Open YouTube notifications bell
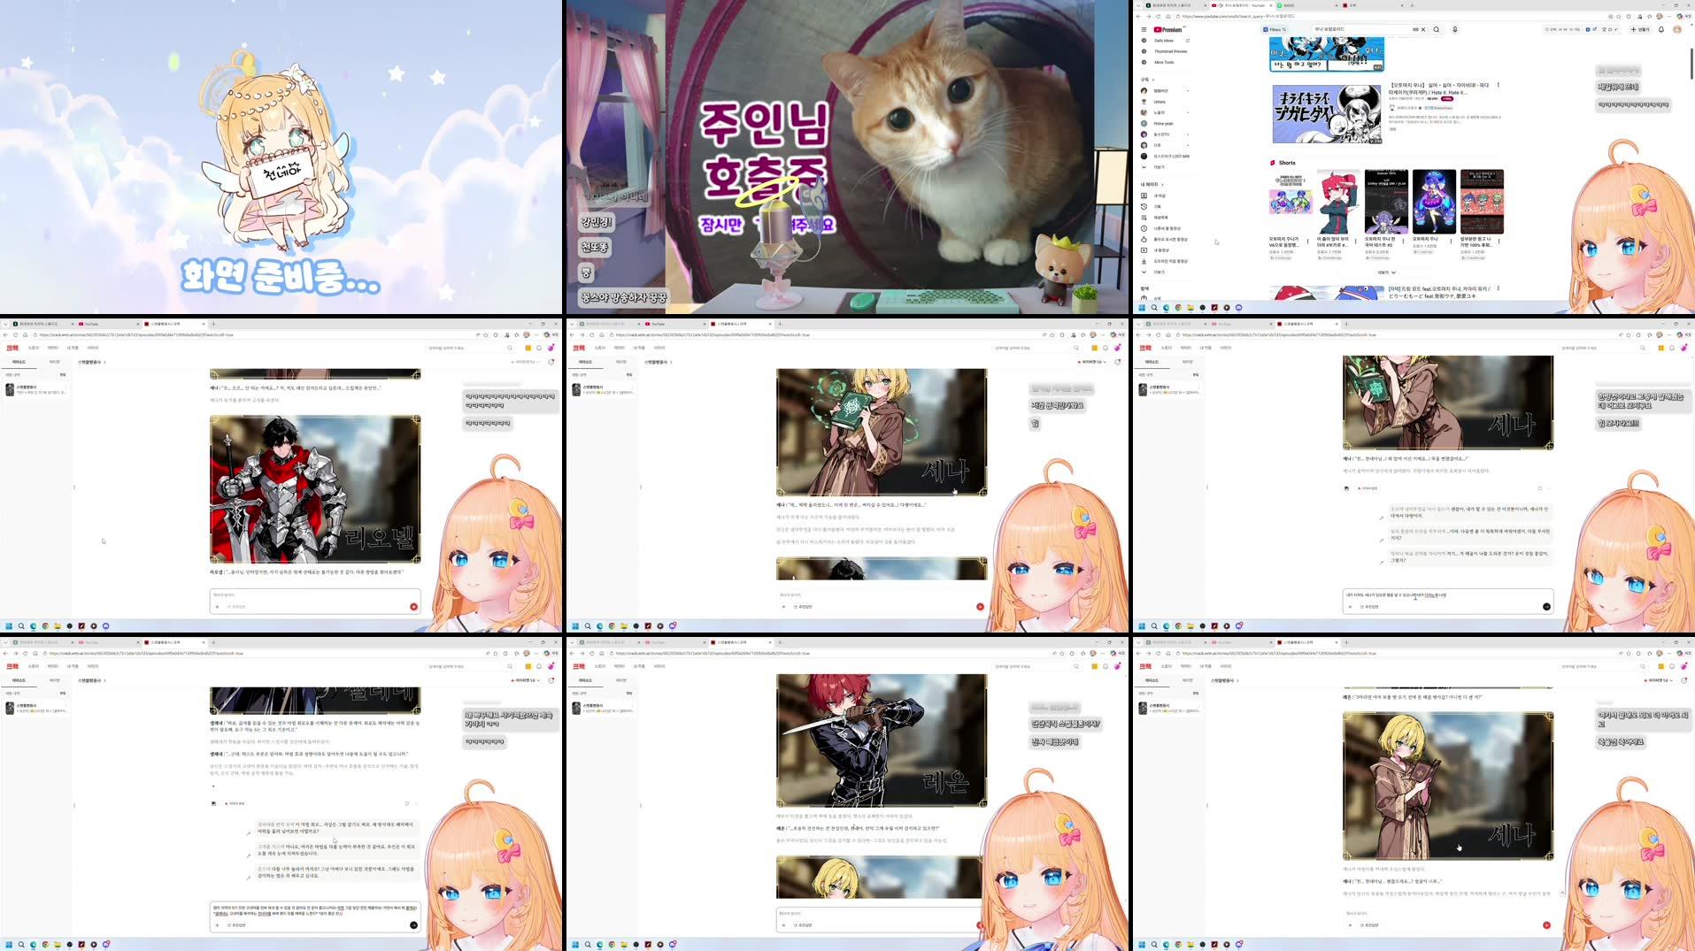This screenshot has height=951, width=1695. (x=1661, y=29)
